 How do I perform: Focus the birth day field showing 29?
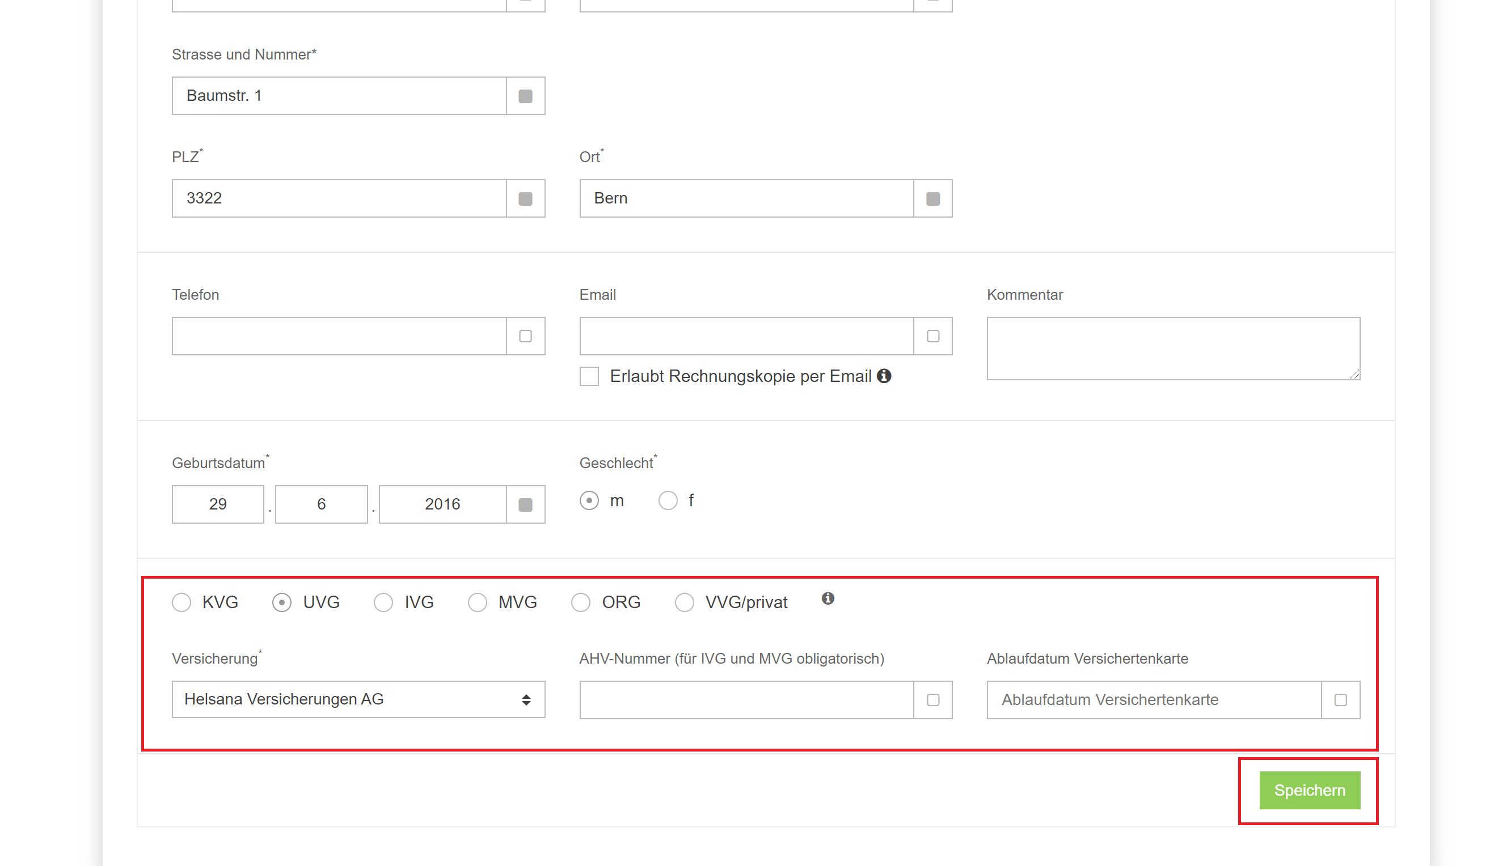pos(218,504)
